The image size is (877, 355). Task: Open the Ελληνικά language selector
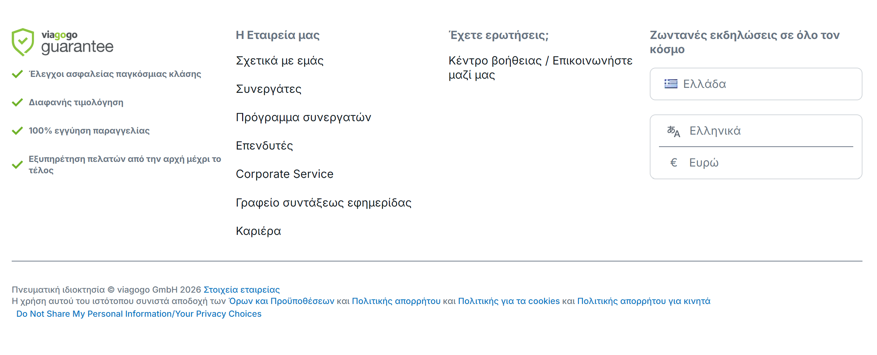755,131
